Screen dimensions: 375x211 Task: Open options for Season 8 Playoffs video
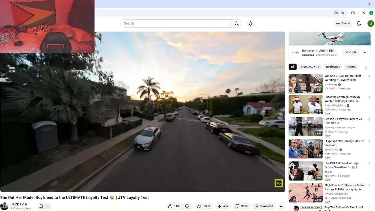click(369, 120)
